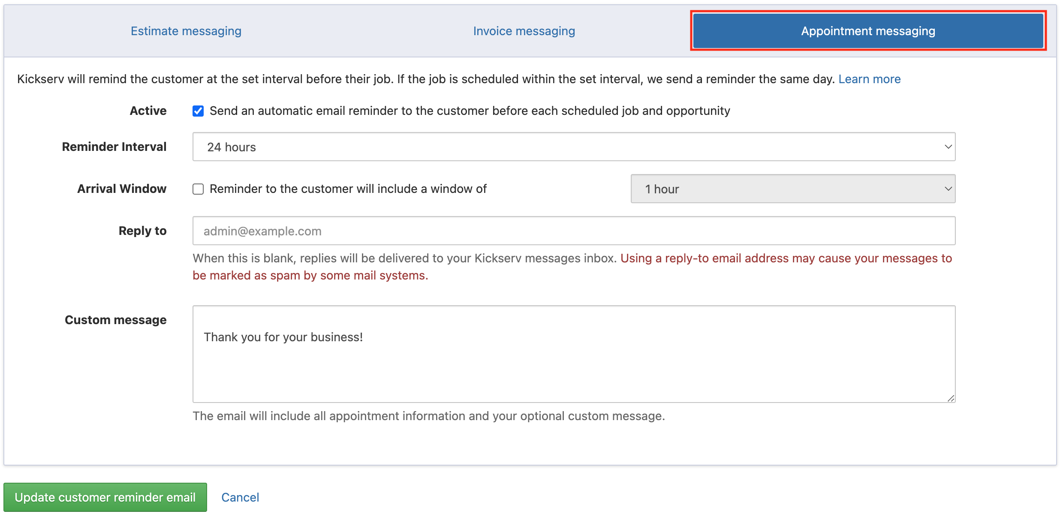Image resolution: width=1060 pixels, height=517 pixels.
Task: Click inside the Custom message text area
Action: 574,354
